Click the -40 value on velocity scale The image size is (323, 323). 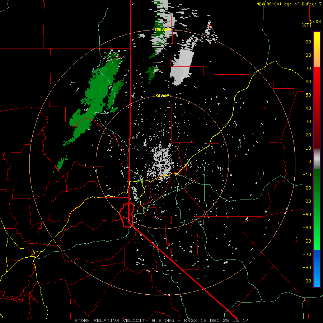click(x=307, y=215)
